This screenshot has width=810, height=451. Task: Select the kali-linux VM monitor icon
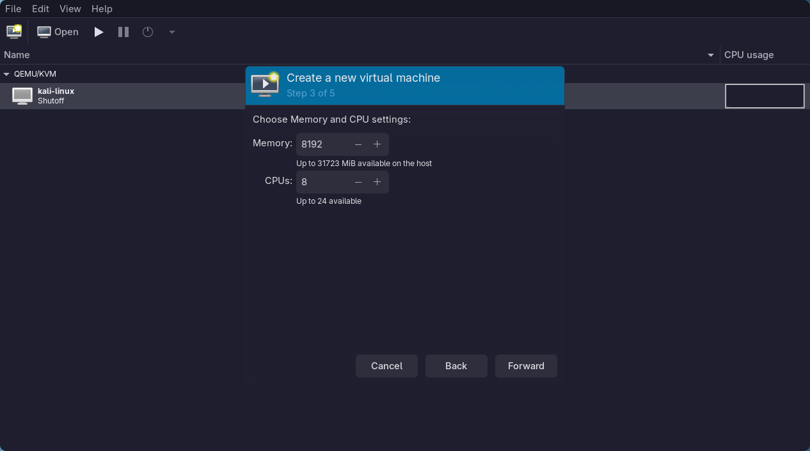[x=22, y=96]
